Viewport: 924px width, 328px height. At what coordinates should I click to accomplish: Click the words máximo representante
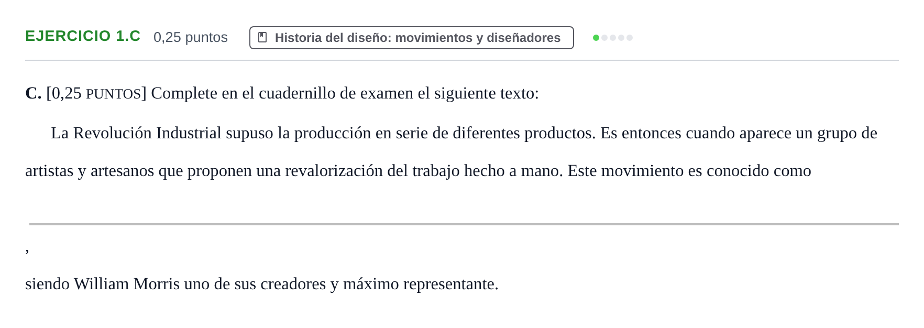(x=421, y=284)
